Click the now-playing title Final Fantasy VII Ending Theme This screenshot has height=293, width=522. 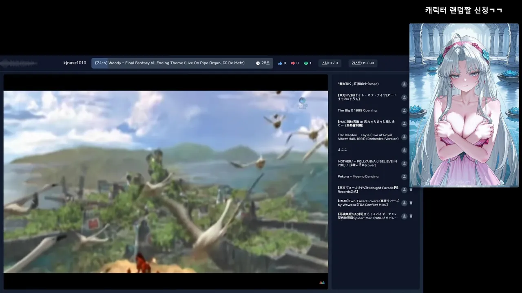(170, 63)
